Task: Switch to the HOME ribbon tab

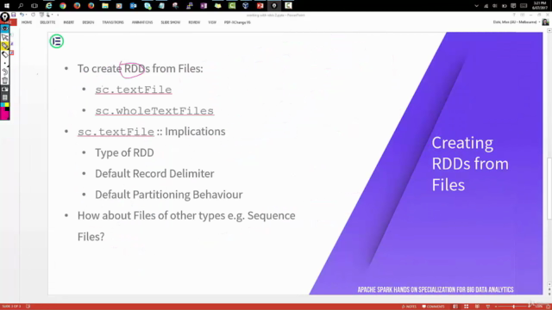Action: click(27, 22)
